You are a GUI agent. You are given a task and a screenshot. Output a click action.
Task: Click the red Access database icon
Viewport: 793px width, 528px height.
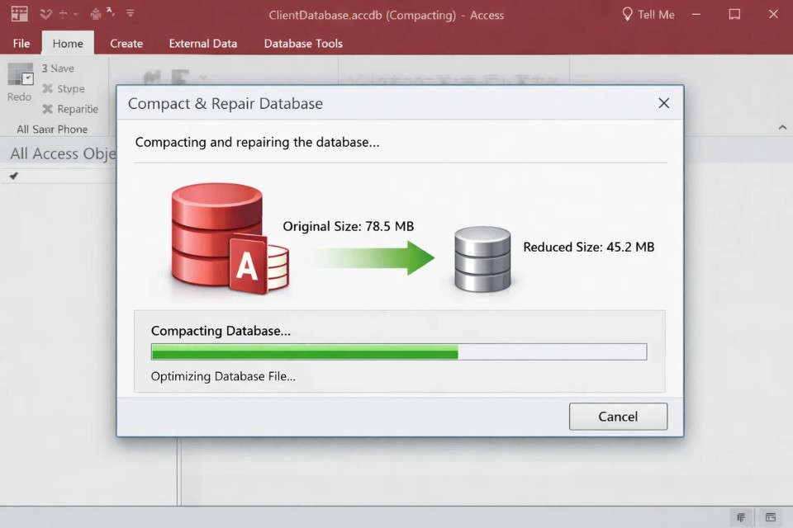[228, 240]
